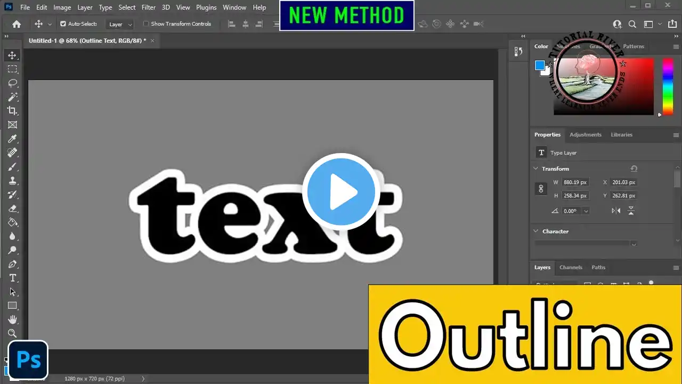Select the Brush tool
Screen dimensions: 682x384
coord(12,167)
